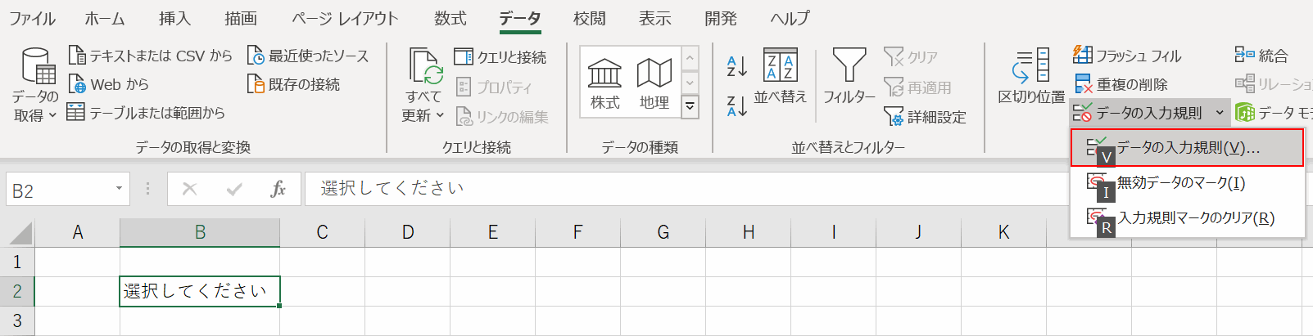Sort descending Z to A

tap(736, 105)
